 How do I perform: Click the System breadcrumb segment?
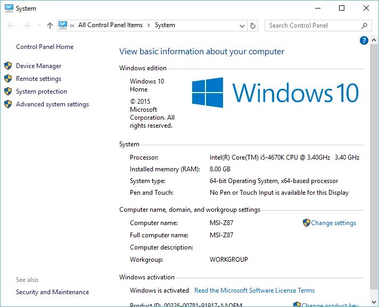tap(165, 25)
